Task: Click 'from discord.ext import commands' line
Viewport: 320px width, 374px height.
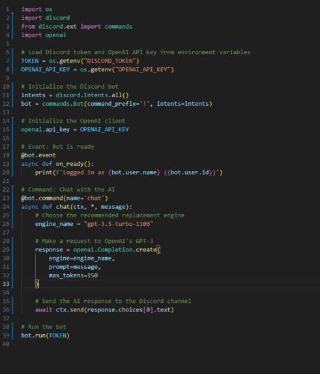Action: (x=77, y=27)
